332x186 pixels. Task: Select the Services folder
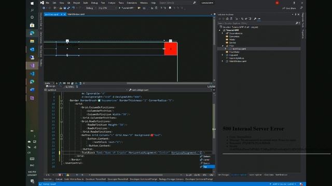tap(232, 42)
